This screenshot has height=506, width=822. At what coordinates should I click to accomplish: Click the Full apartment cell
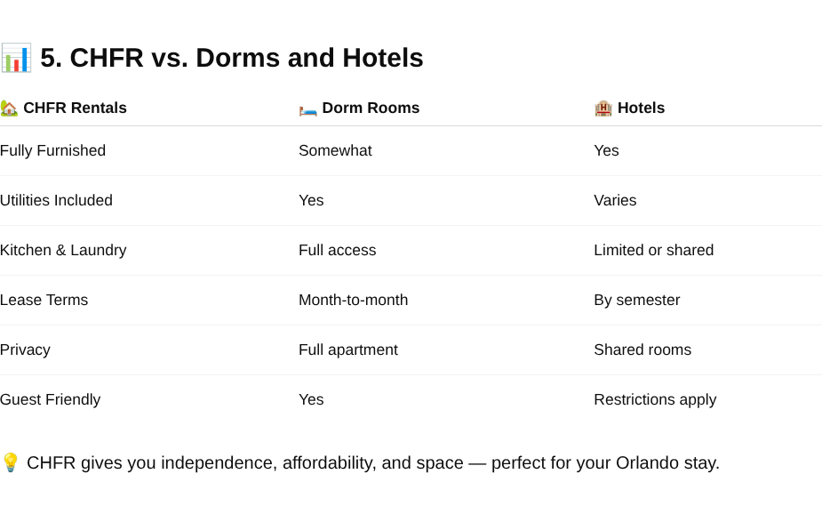pyautogui.click(x=348, y=349)
